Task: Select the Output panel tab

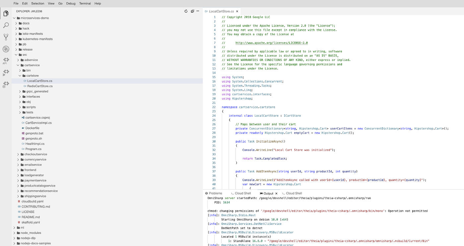Action: (x=268, y=194)
